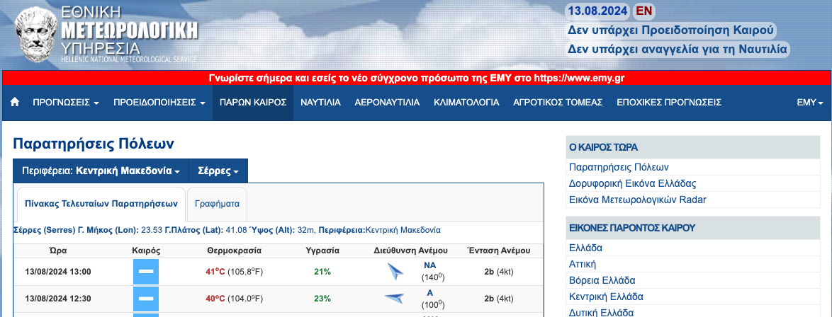This screenshot has width=832, height=317.
Task: Select ΠΑΡΩΝ ΚΑΙΡΟΣ menu item
Action: [253, 103]
